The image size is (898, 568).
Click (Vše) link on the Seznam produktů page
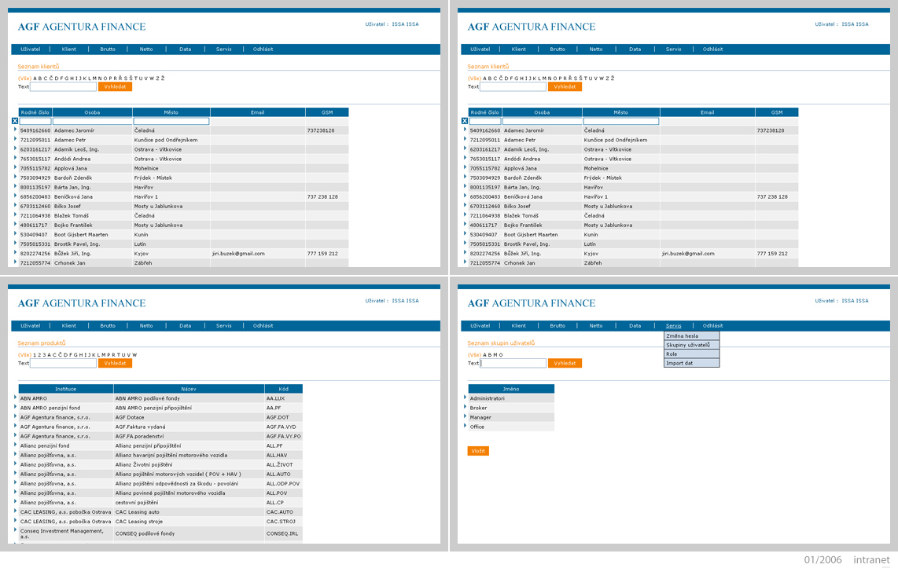point(24,354)
